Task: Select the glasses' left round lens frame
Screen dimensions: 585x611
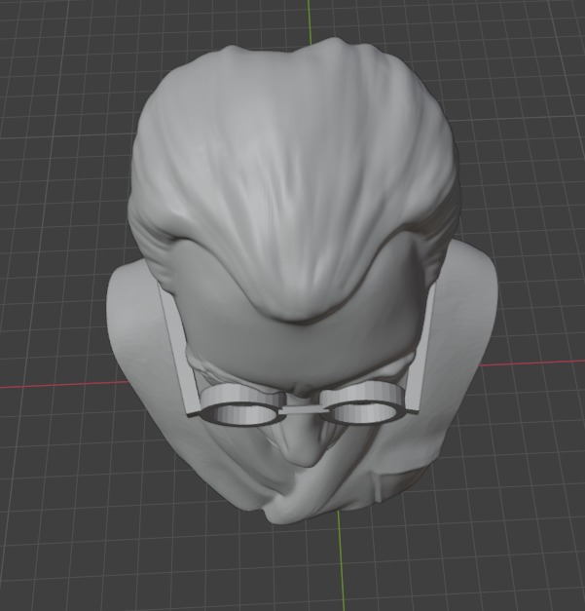Action: coord(243,405)
